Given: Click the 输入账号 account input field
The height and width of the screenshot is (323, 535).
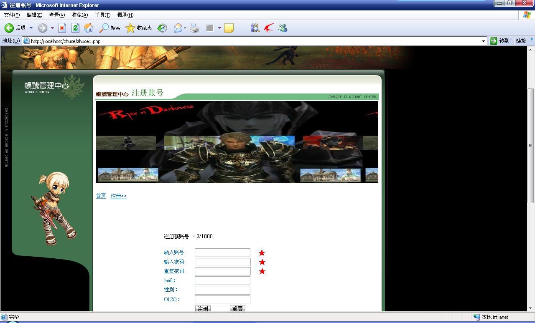Looking at the screenshot, I should [x=222, y=252].
